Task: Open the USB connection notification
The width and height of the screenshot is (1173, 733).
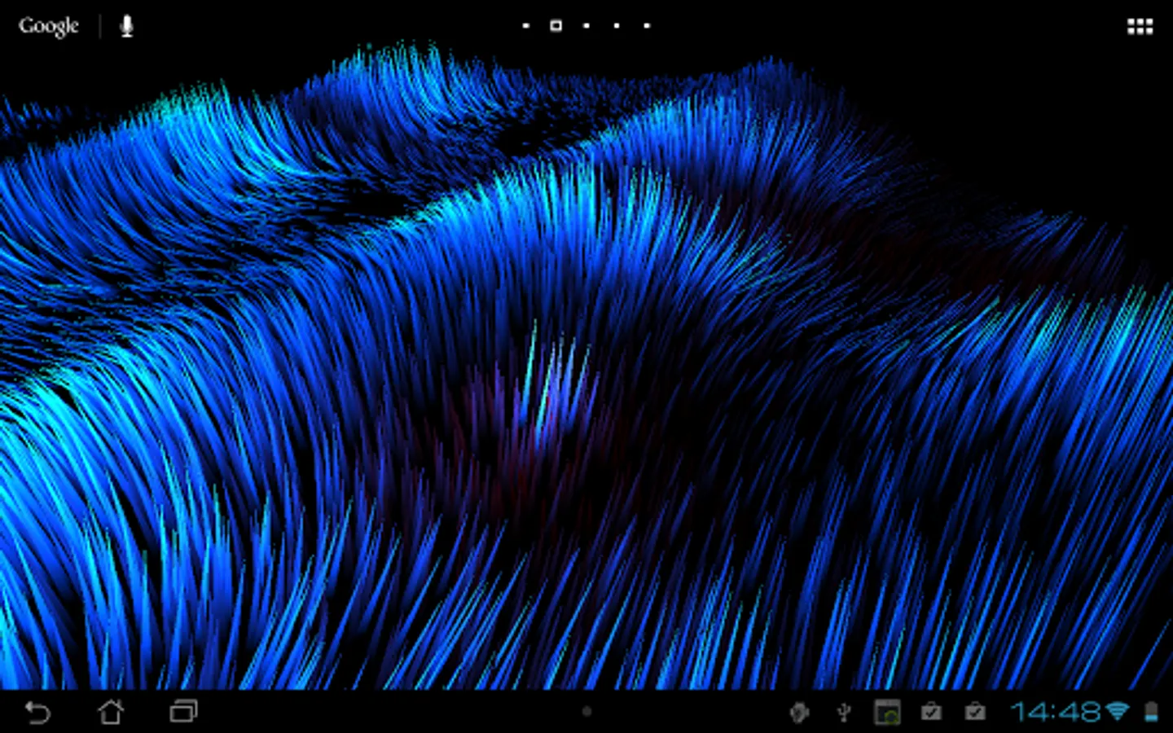Action: click(x=844, y=713)
